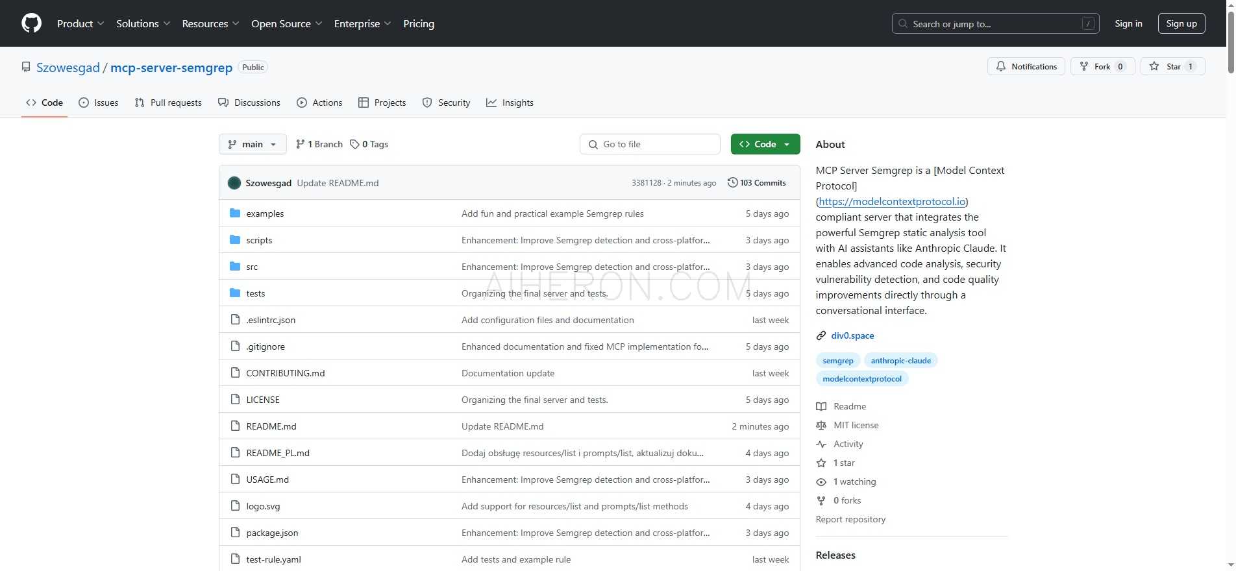This screenshot has width=1236, height=571.
Task: Click the MIT license scale icon
Action: 821,425
